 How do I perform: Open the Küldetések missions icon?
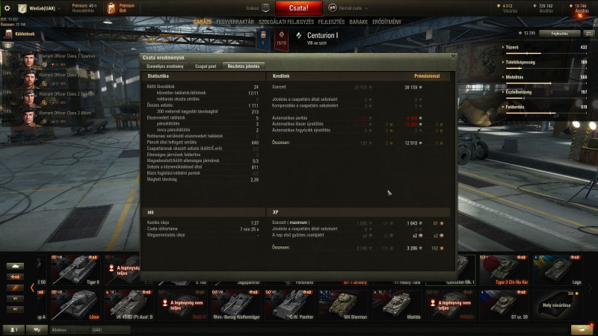(8, 34)
